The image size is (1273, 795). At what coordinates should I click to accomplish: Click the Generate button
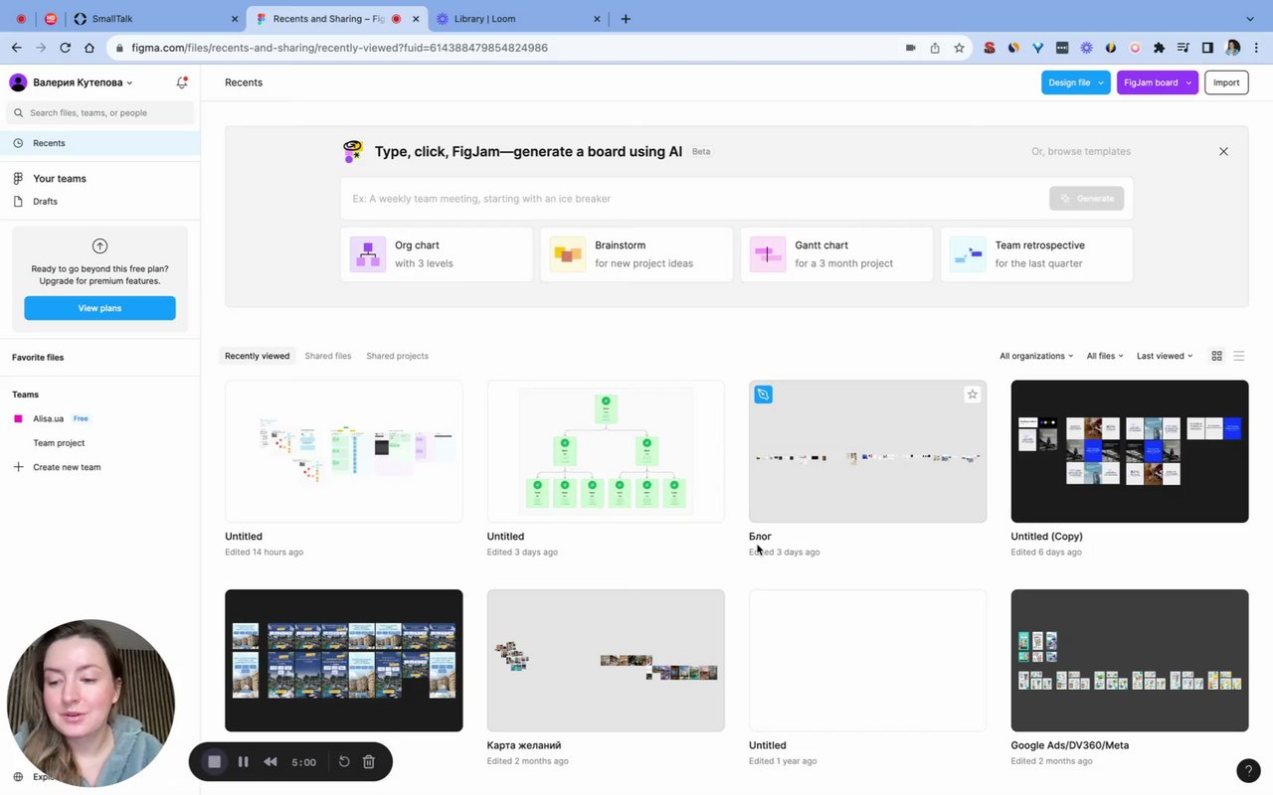[x=1087, y=199]
